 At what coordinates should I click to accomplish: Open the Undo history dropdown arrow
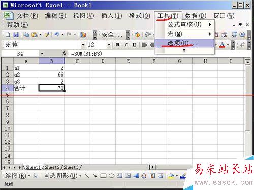62,35
